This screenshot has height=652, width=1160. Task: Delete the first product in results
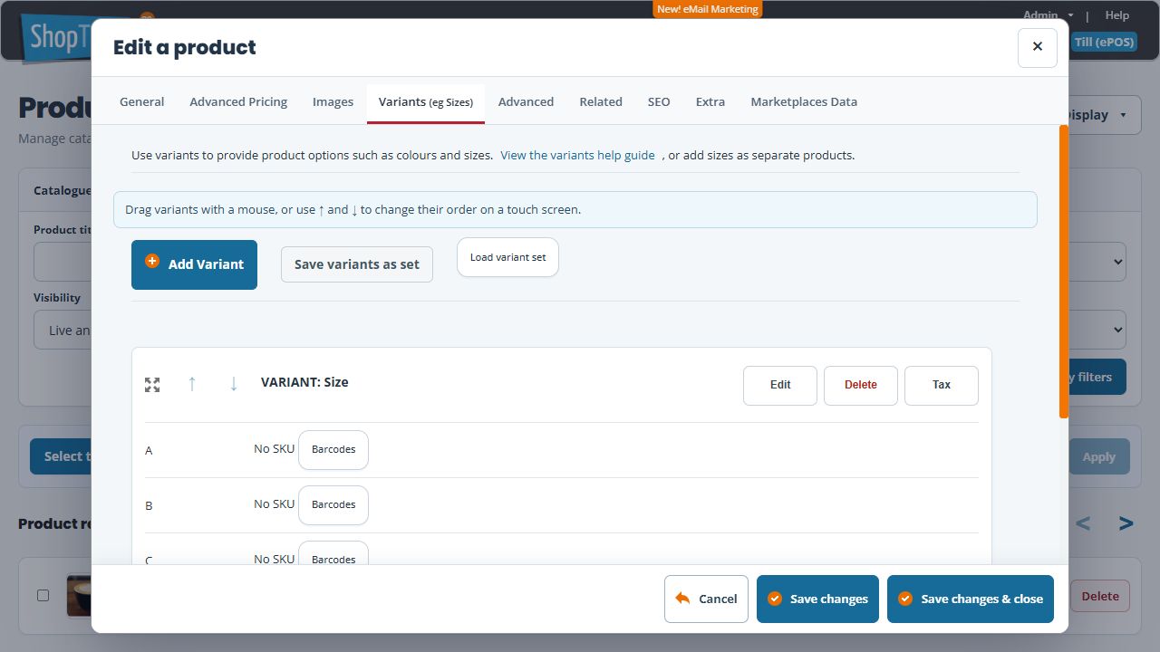click(1100, 596)
